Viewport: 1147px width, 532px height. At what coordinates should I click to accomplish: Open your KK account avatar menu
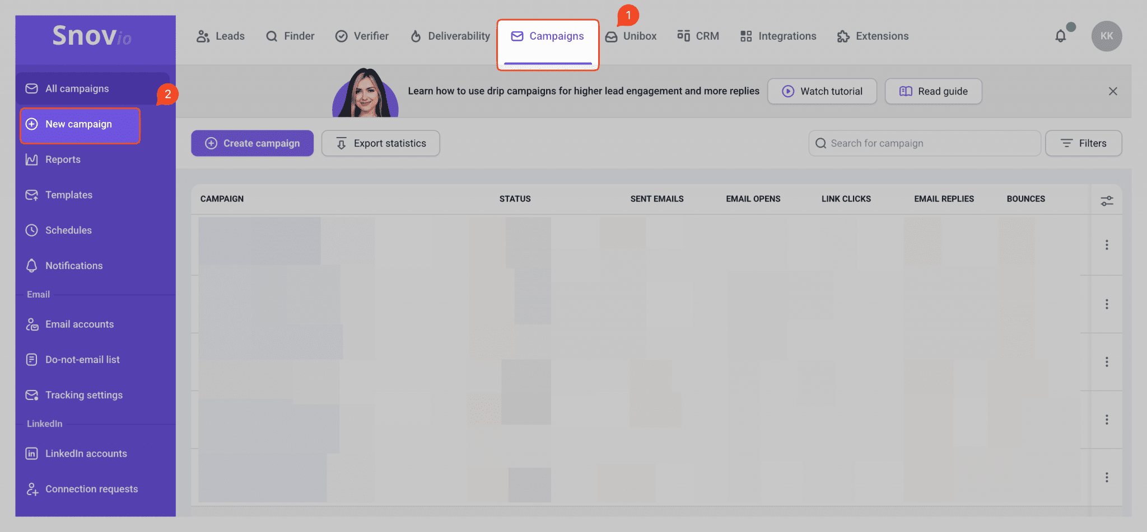[1106, 36]
